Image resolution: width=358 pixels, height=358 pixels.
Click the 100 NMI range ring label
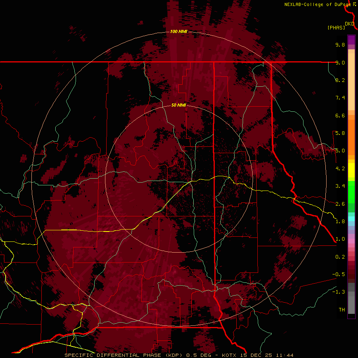(x=179, y=31)
